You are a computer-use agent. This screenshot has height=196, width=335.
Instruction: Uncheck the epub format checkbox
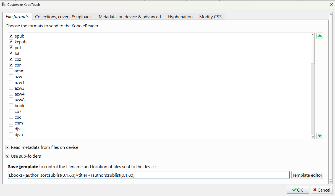pyautogui.click(x=11, y=36)
